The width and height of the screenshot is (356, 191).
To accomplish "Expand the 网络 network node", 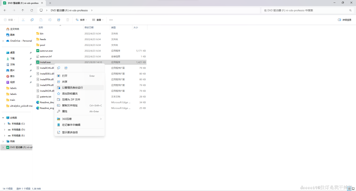I will point(3,141).
